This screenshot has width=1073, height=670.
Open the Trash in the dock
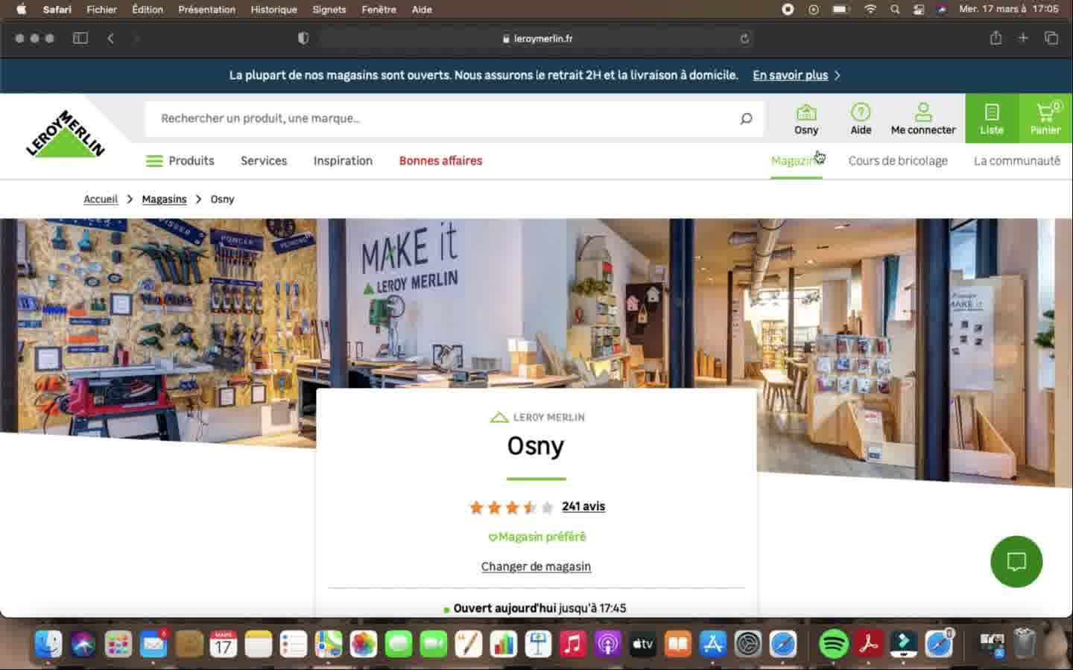pos(1026,644)
